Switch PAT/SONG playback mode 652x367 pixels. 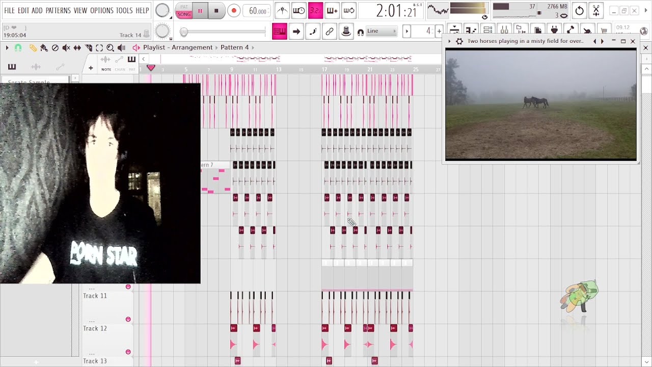coord(184,11)
